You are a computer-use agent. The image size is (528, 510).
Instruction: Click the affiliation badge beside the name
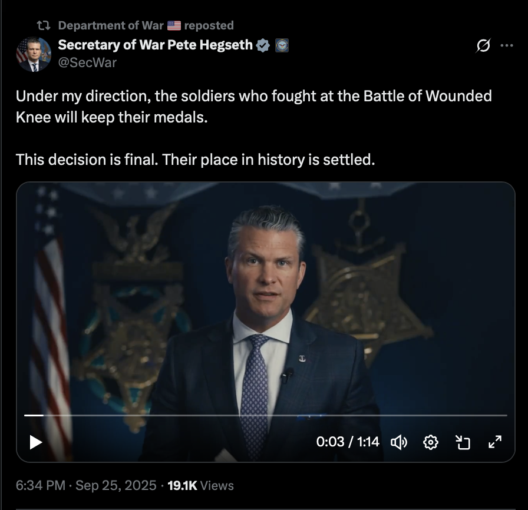point(281,45)
